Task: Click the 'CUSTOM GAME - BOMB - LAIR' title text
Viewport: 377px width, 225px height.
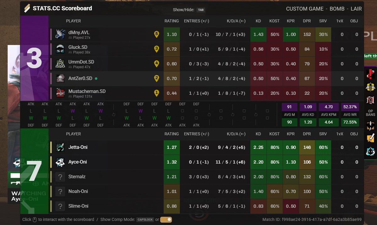Action: pos(324,9)
